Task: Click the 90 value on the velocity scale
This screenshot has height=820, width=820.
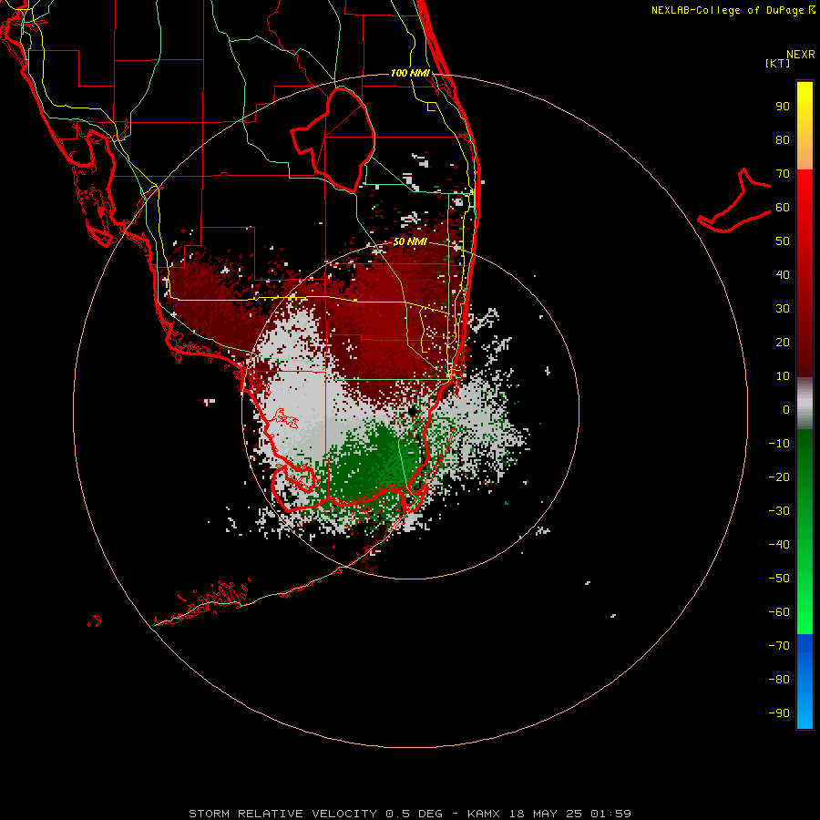Action: (783, 107)
